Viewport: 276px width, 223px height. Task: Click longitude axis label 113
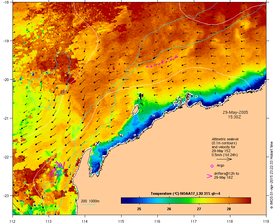tap(49, 221)
